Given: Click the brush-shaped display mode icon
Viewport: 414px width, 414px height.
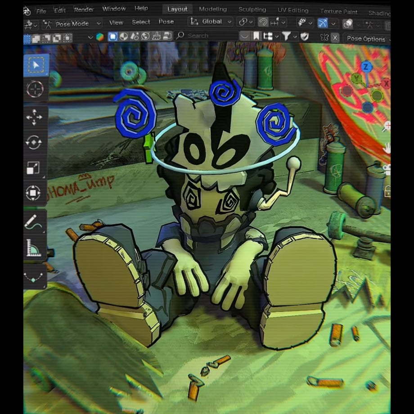Looking at the screenshot, I should (x=156, y=36).
